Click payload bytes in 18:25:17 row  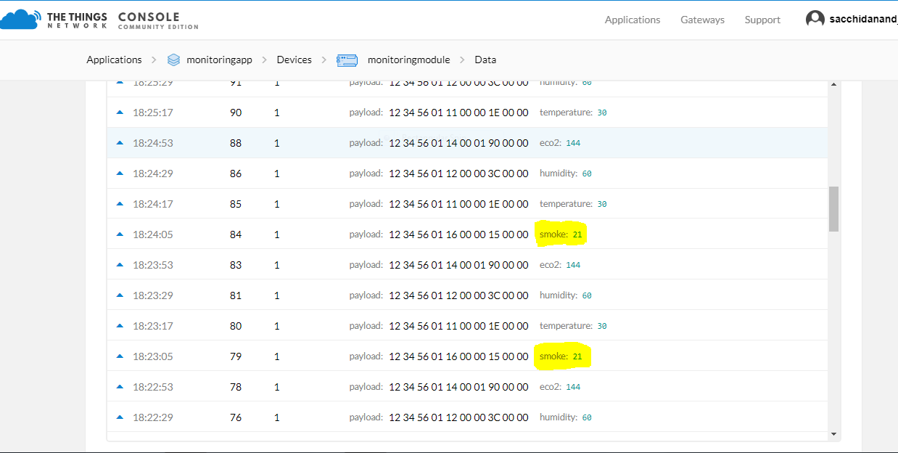pos(458,113)
